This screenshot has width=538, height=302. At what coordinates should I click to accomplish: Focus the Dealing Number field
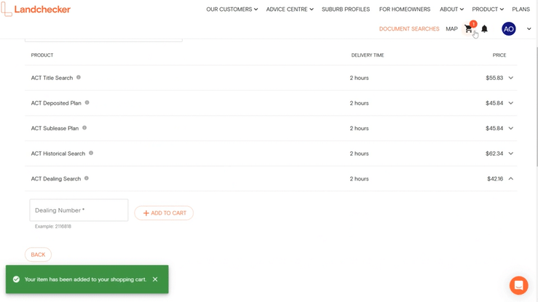(x=79, y=210)
